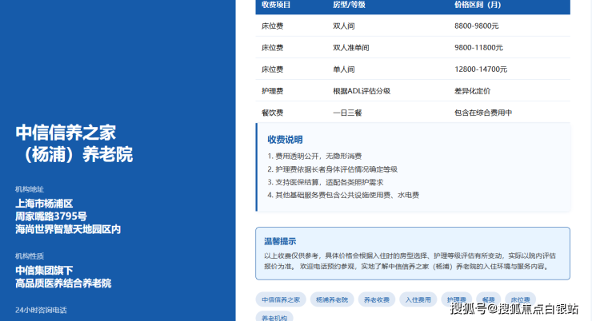Click note 4 about 其他基础服务费
Screen dimensions: 592x321
coord(343,195)
